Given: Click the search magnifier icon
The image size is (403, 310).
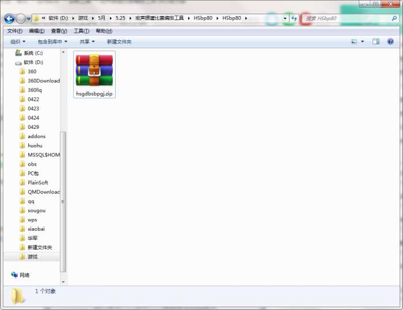Looking at the screenshot, I should click(394, 18).
